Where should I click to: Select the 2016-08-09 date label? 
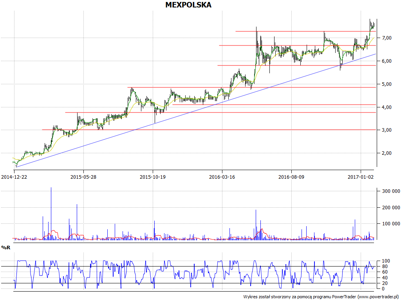[x=291, y=177]
